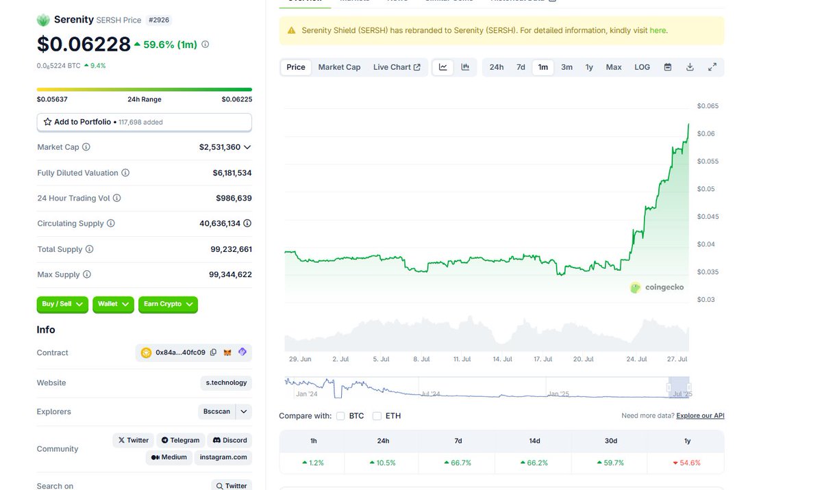Image resolution: width=822 pixels, height=490 pixels.
Task: Switch to candlestick chart icon
Action: 465,67
